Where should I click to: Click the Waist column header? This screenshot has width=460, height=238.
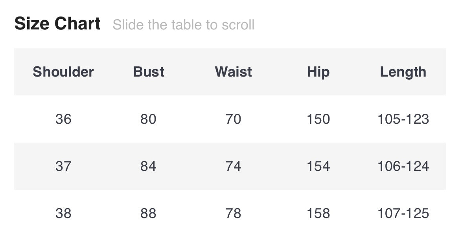(x=233, y=72)
